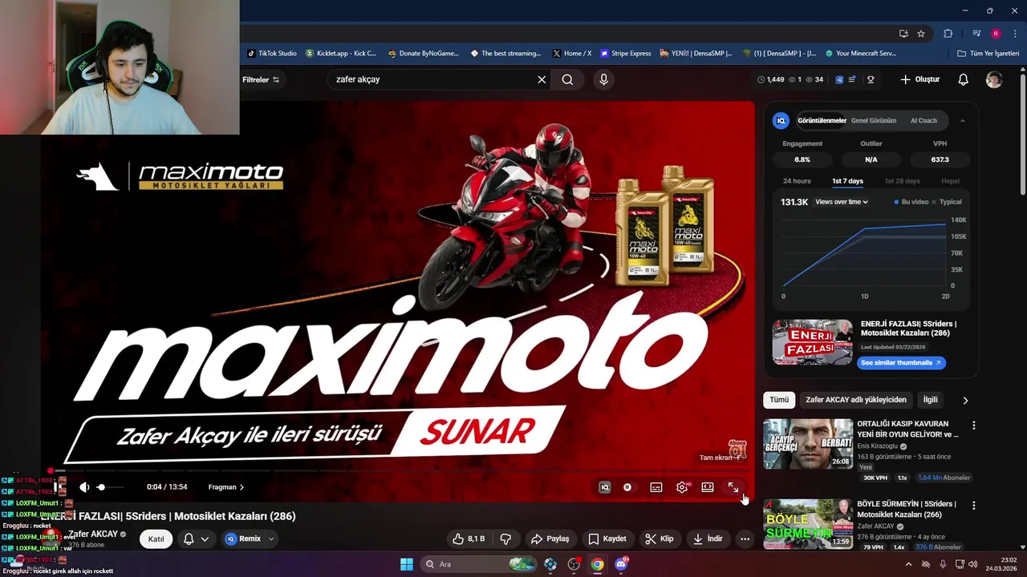The height and width of the screenshot is (577, 1027).
Task: Bookmark this page with star icon
Action: click(921, 34)
